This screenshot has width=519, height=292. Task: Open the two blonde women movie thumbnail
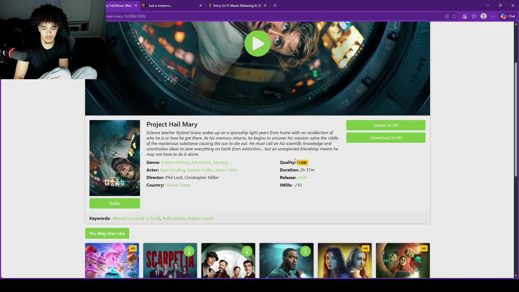[345, 261]
